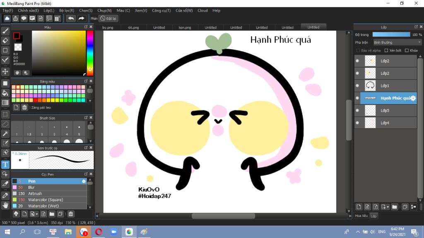Float the Bảng màu panel
The height and width of the screenshot is (238, 424).
pos(86,81)
